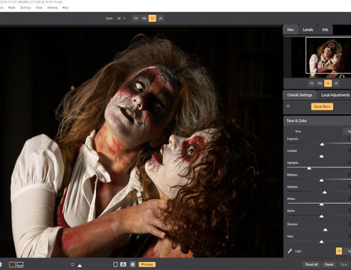The width and height of the screenshot is (351, 270).
Task: Open the View menu
Action: (39, 7)
